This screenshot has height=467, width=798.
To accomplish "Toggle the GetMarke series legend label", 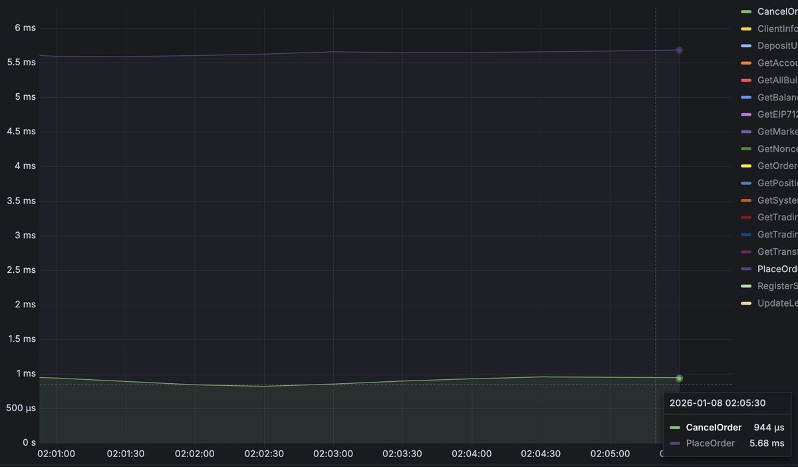I will click(777, 132).
